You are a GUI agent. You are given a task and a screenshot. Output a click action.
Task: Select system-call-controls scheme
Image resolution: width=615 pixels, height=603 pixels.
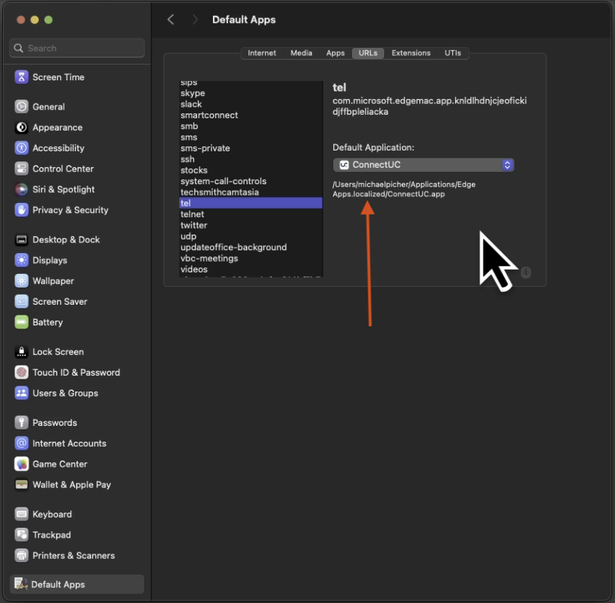[251, 181]
